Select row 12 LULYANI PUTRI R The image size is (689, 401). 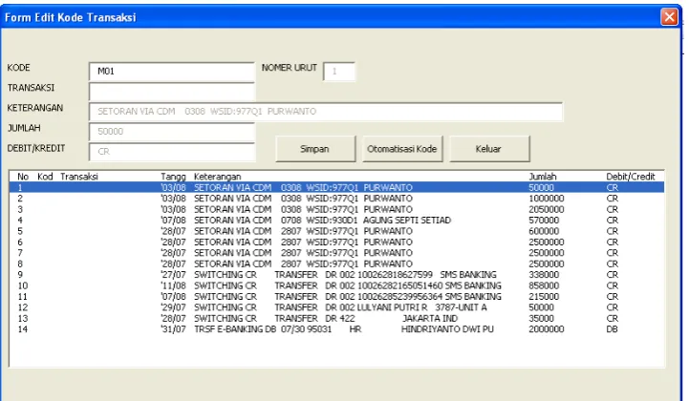pyautogui.click(x=336, y=307)
